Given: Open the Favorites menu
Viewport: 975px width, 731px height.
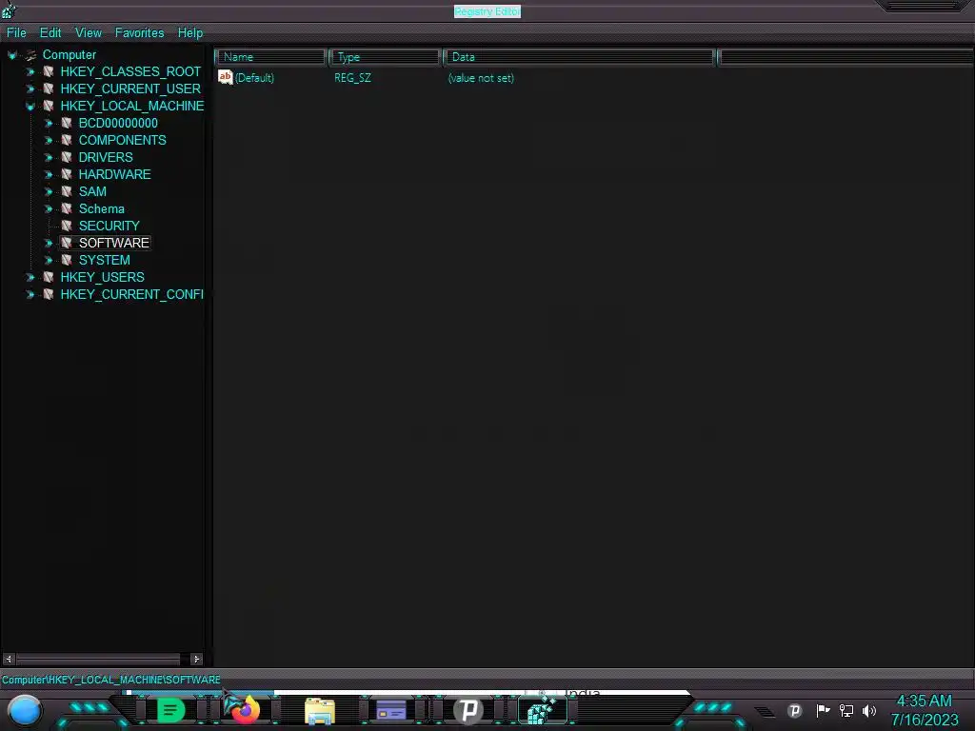Looking at the screenshot, I should coord(139,33).
